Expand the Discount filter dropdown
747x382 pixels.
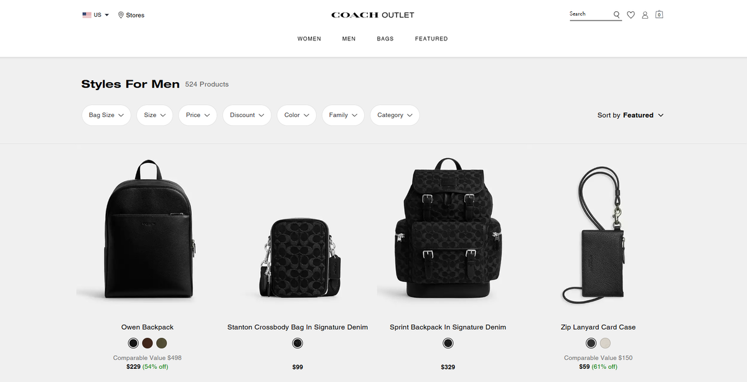pos(247,115)
